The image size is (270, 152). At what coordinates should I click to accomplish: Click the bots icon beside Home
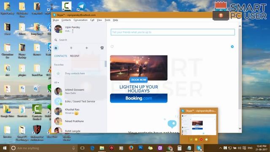(71, 48)
